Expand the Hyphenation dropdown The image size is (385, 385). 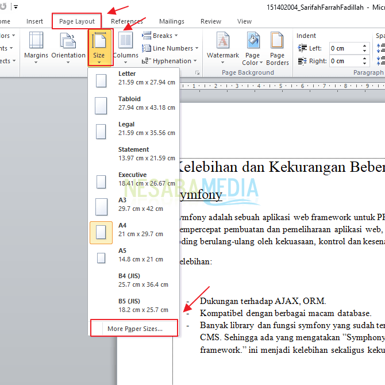[169, 61]
